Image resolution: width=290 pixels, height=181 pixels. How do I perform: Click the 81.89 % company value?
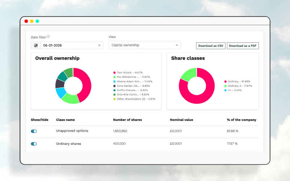coord(232,131)
